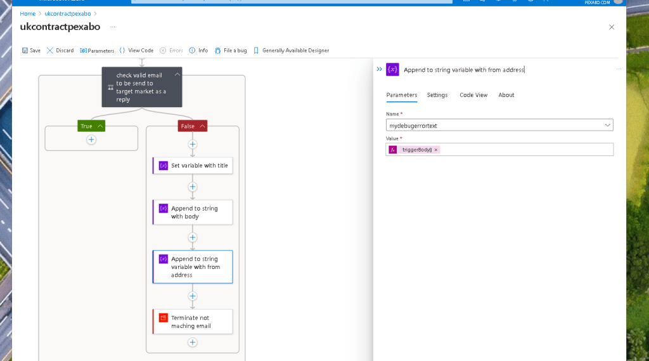Click purple variable icon in panel header
This screenshot has height=361, width=649.
click(392, 70)
